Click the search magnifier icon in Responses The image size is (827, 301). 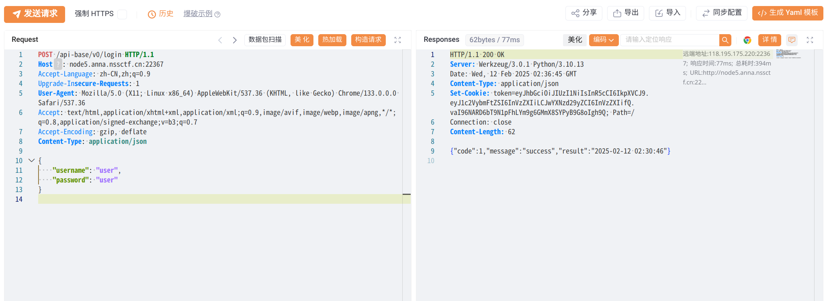725,40
